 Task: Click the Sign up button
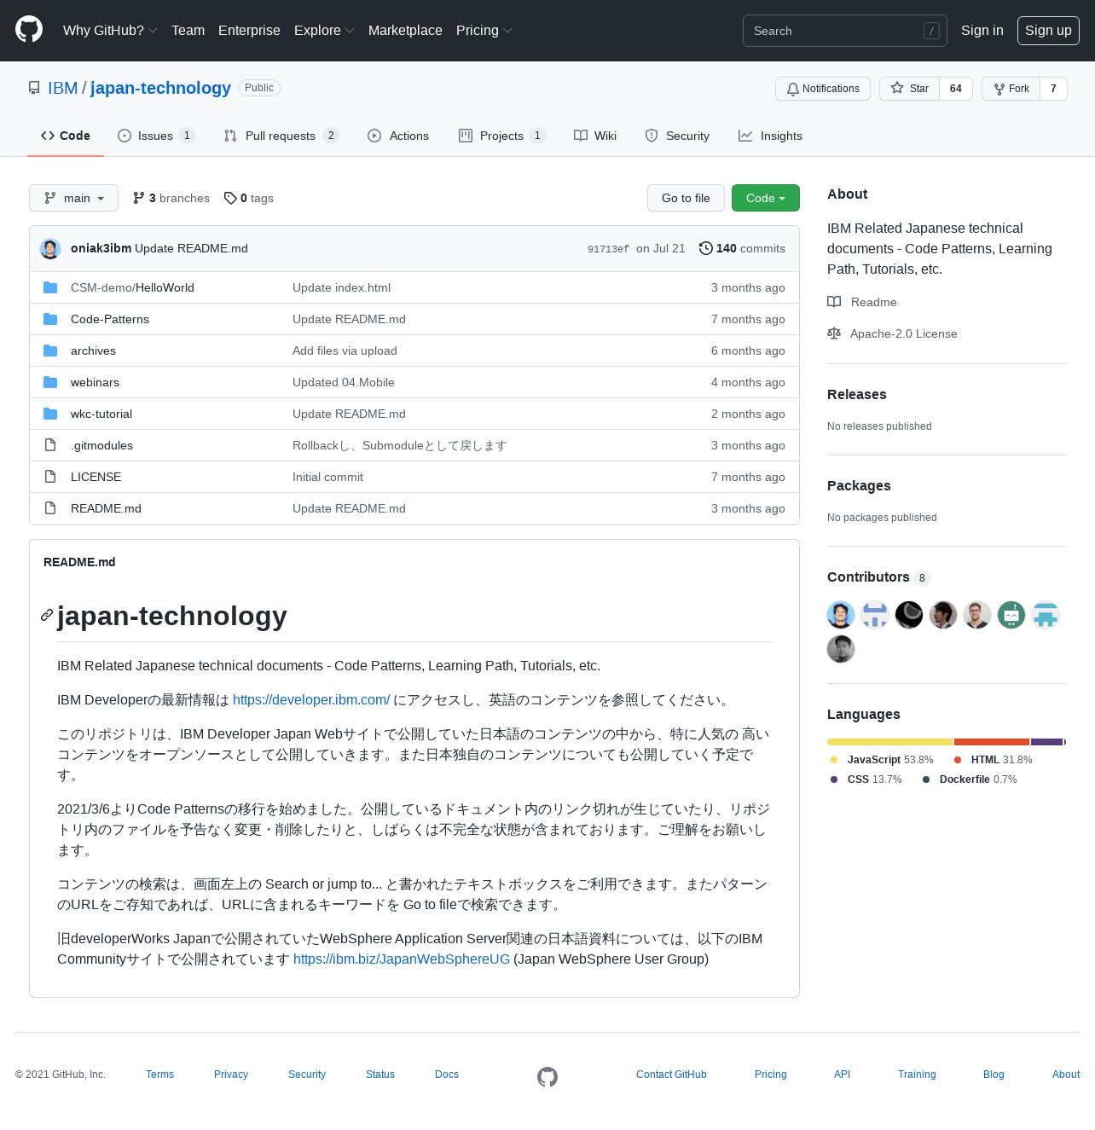1048,30
